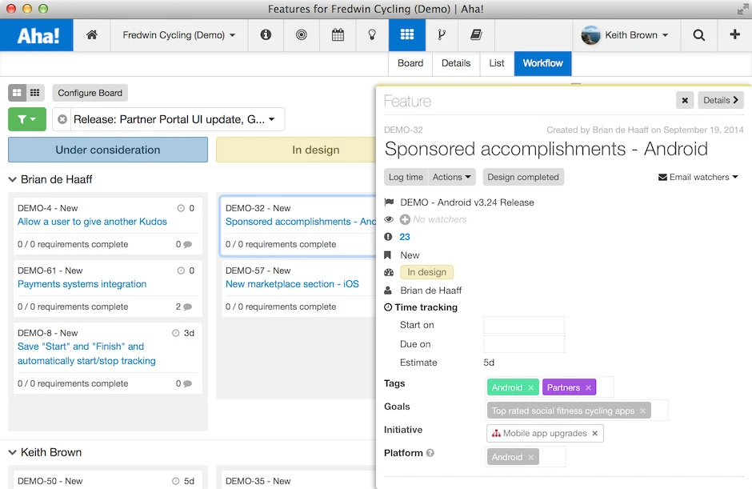Switch to the List tab
This screenshot has width=752, height=489.
point(497,63)
